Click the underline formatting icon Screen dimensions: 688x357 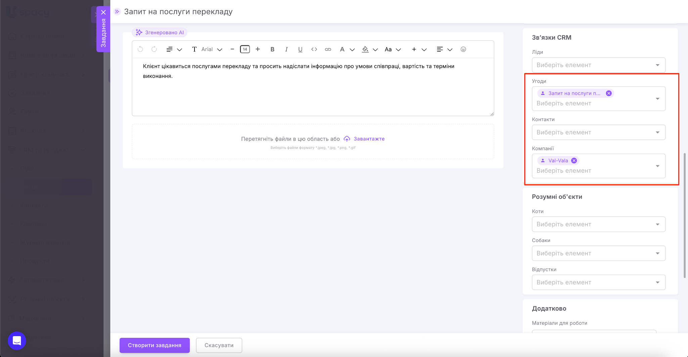[x=300, y=49]
